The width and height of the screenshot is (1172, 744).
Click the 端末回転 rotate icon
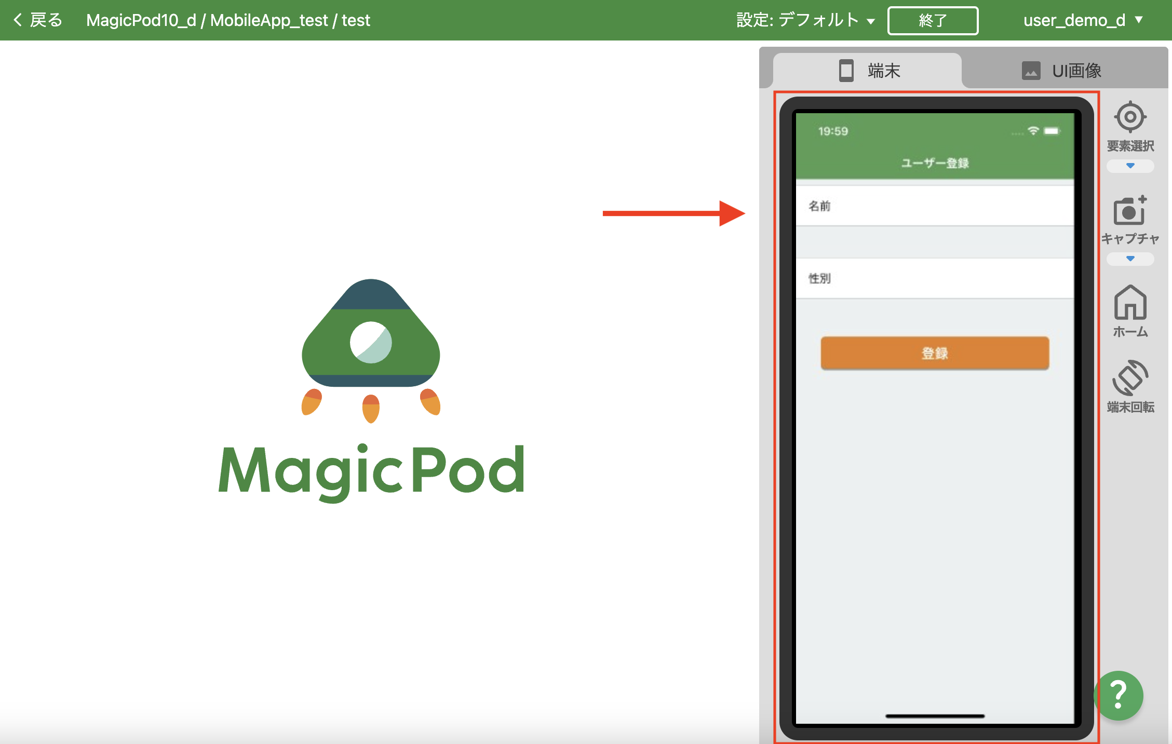click(x=1130, y=378)
